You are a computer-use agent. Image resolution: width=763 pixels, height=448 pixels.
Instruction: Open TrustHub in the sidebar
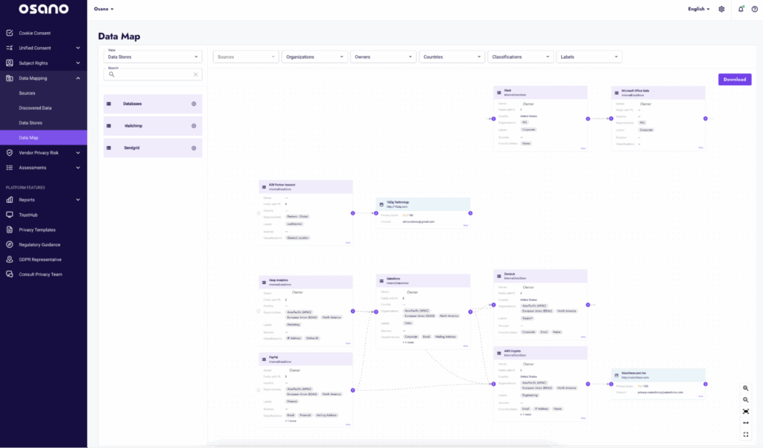pos(28,215)
